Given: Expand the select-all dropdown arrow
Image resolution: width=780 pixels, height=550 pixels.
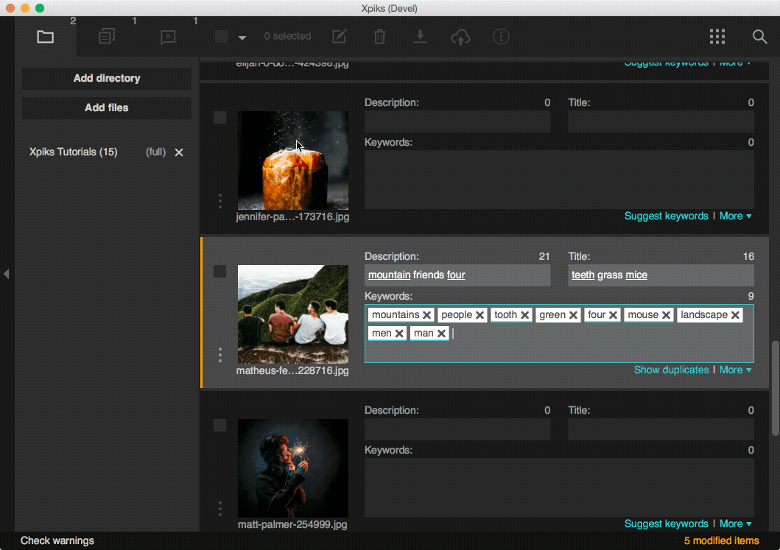Looking at the screenshot, I should 242,38.
